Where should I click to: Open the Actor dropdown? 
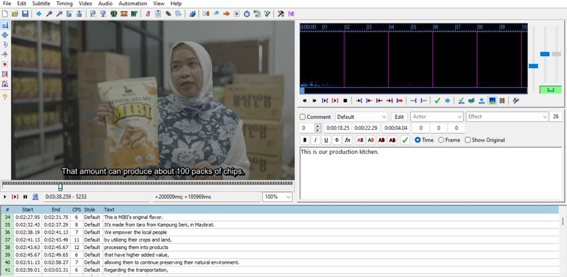click(x=437, y=117)
